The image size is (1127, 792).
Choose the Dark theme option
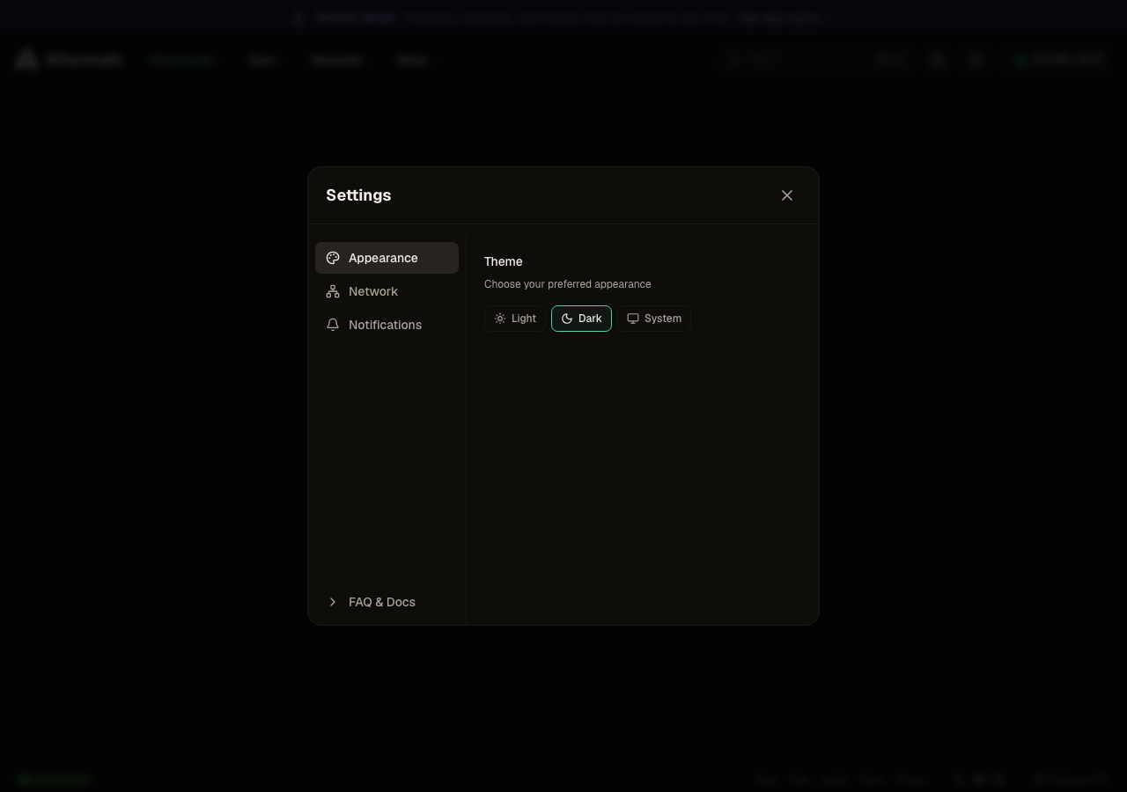click(x=581, y=319)
